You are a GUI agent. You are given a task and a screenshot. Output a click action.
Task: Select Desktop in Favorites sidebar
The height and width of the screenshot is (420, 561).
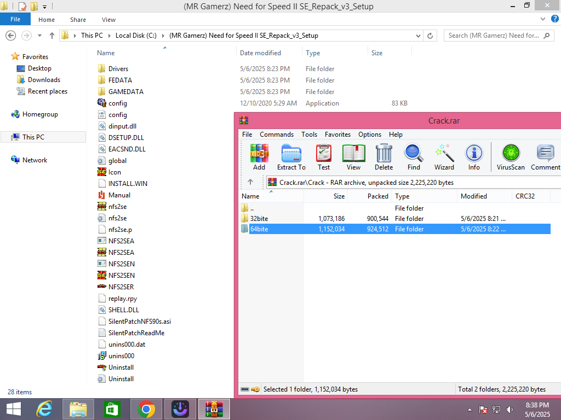[x=39, y=68]
